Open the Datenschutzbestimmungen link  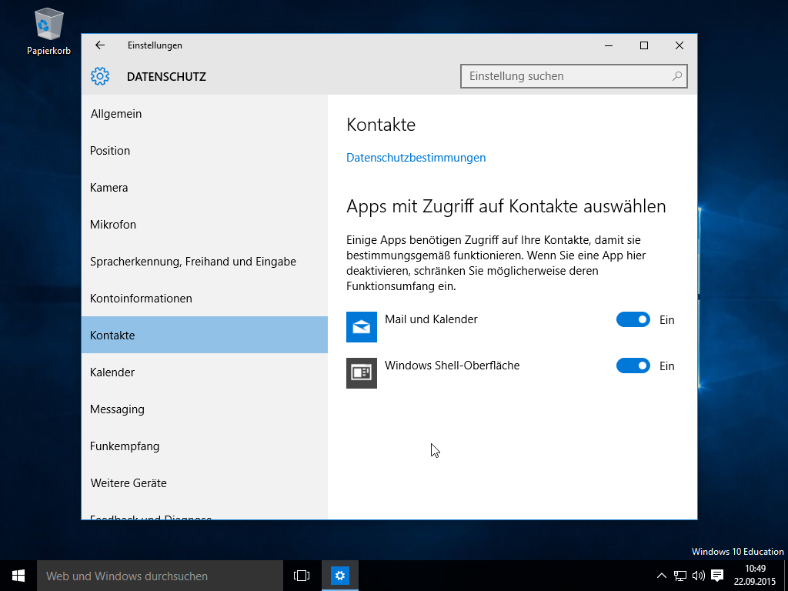(x=416, y=158)
